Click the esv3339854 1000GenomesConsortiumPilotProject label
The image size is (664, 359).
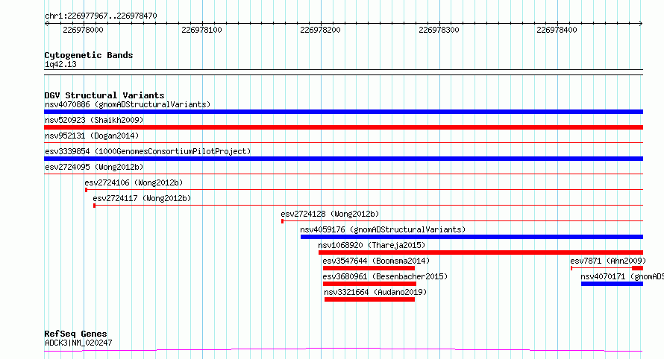point(148,151)
